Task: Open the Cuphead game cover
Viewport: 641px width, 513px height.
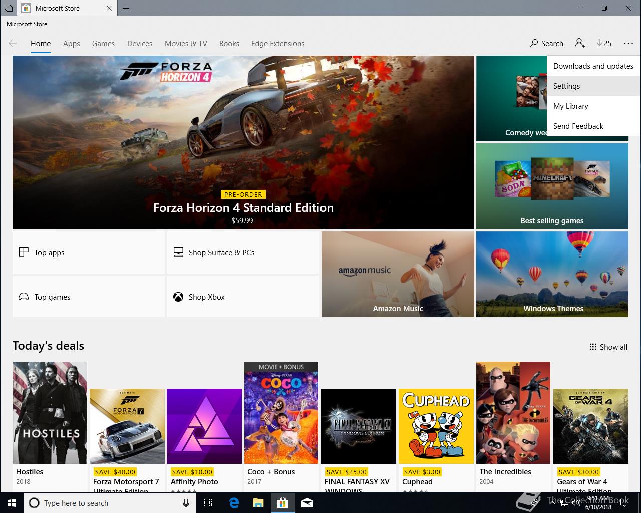Action: point(436,426)
